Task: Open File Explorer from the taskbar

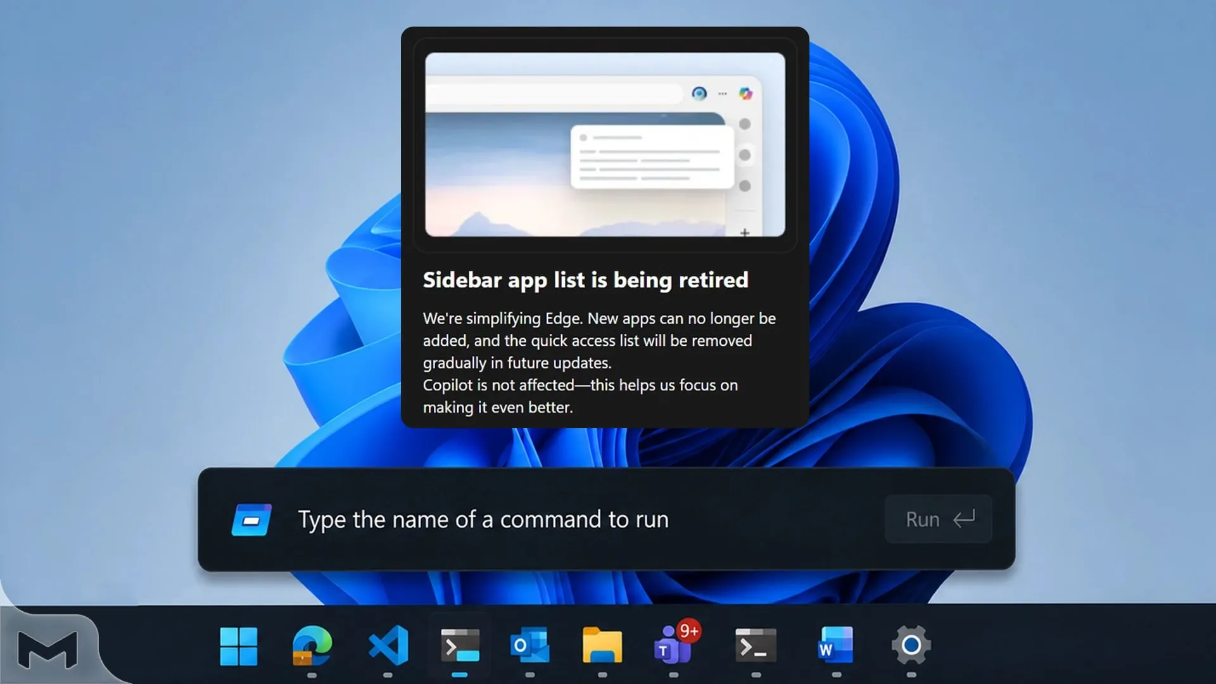Action: point(602,646)
